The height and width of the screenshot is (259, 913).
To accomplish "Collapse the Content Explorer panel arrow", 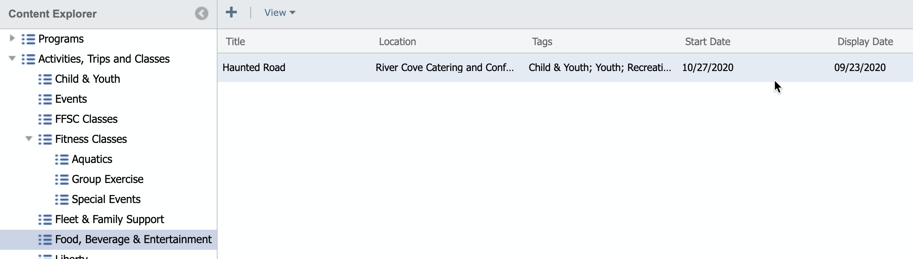I will [201, 14].
